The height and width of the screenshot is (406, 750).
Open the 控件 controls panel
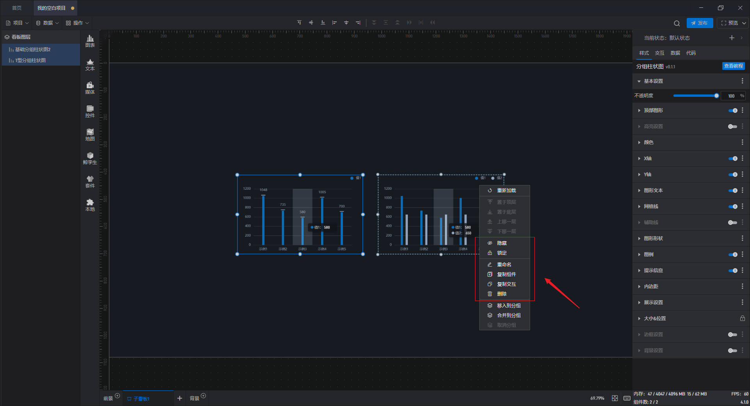click(90, 111)
